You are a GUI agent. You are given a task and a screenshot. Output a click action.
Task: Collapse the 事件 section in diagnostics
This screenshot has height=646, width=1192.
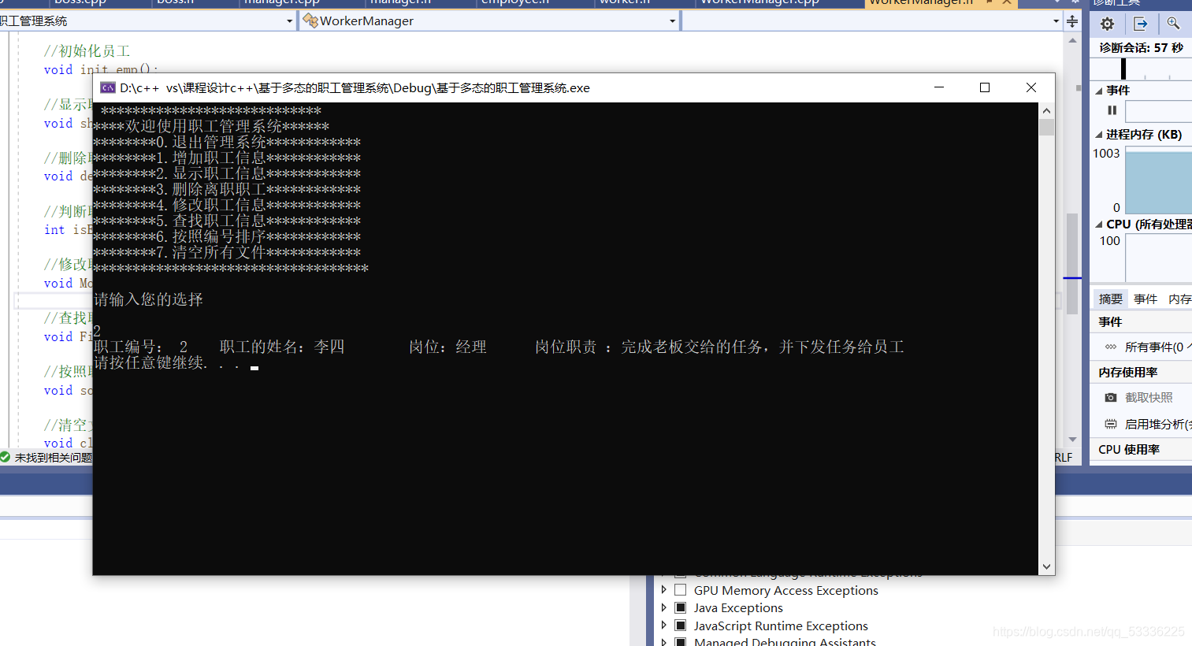click(x=1099, y=91)
